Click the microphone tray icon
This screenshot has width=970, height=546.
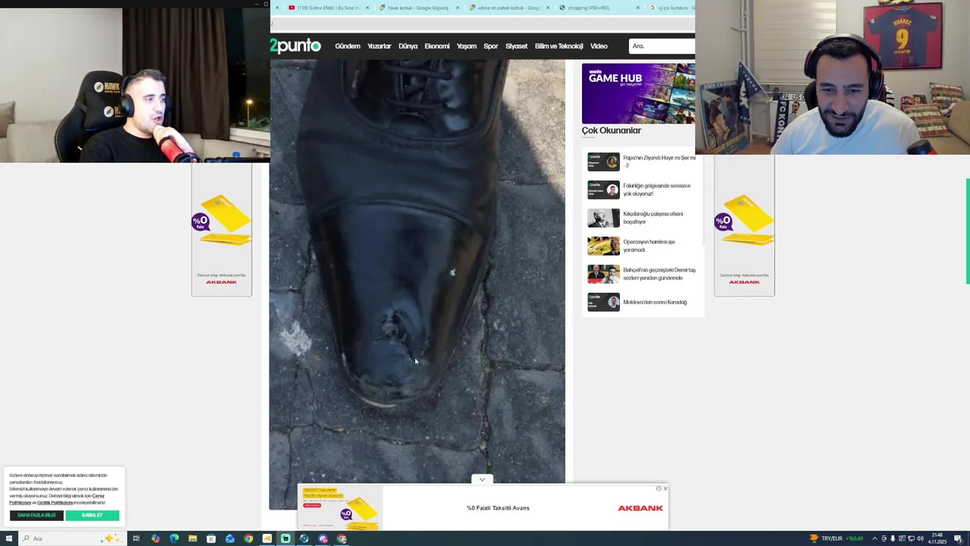893,538
